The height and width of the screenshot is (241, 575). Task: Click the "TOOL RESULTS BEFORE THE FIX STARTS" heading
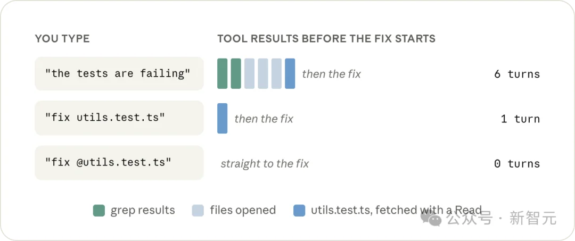click(326, 38)
